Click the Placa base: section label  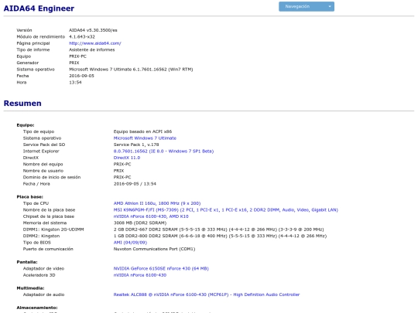coord(29,197)
